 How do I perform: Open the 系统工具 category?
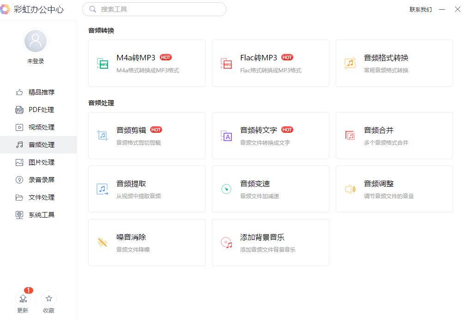(42, 214)
